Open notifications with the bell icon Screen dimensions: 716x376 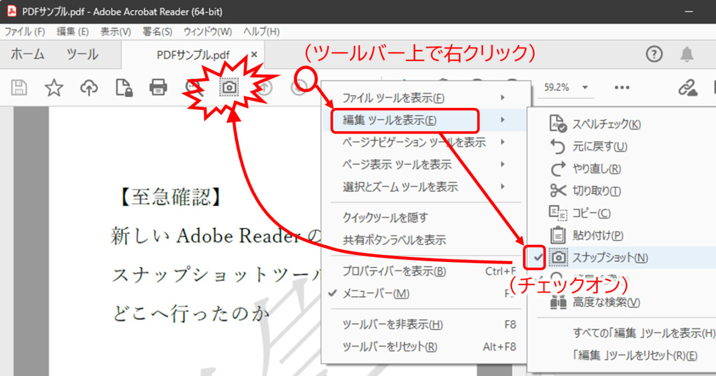coord(687,54)
